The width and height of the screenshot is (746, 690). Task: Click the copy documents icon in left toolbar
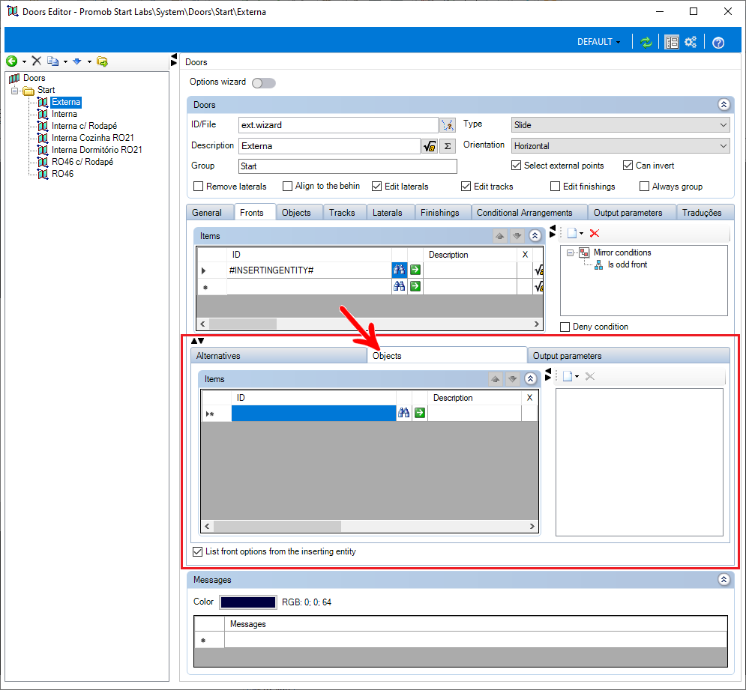[x=52, y=61]
